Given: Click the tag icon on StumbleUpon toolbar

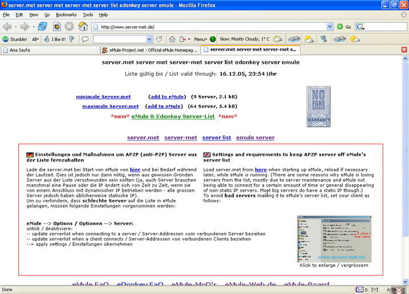Looking at the screenshot, I should [159, 39].
